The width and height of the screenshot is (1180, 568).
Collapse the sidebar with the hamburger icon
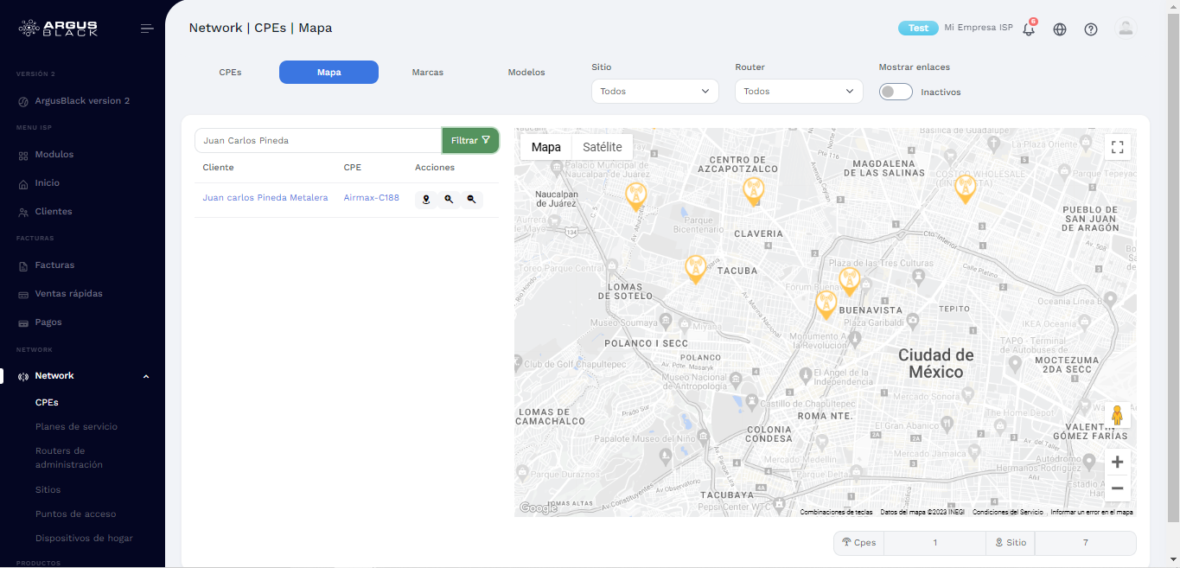[147, 28]
